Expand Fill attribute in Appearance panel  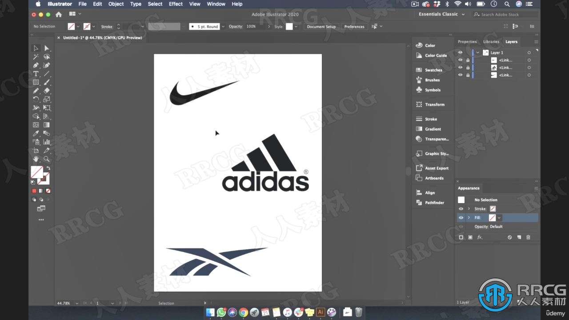(x=469, y=218)
